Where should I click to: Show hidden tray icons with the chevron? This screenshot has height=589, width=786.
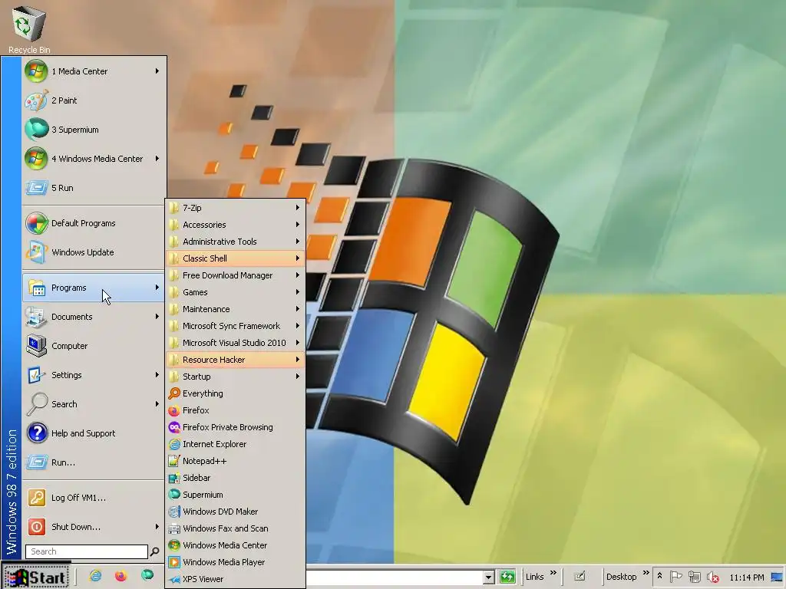[659, 577]
